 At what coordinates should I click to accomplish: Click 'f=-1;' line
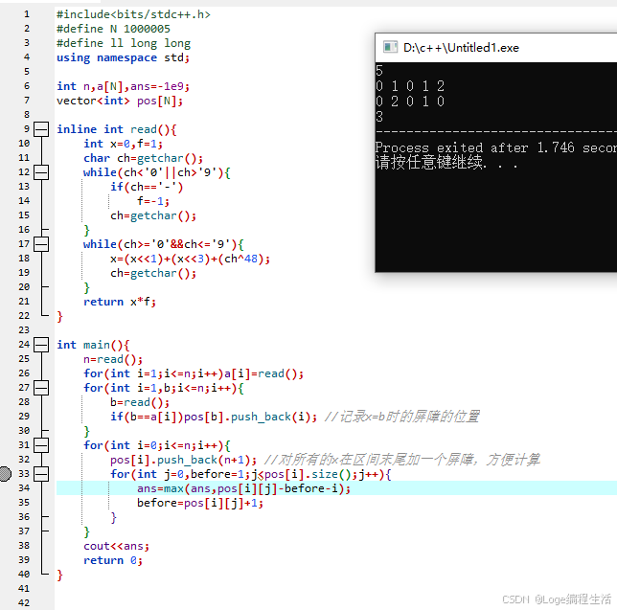pyautogui.click(x=153, y=201)
